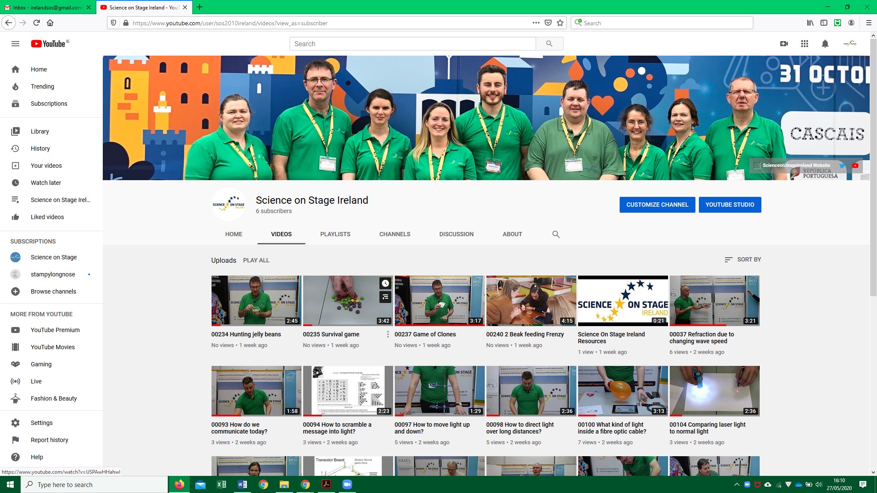The width and height of the screenshot is (877, 493).
Task: Click the Firefox Search box
Action: tap(662, 23)
